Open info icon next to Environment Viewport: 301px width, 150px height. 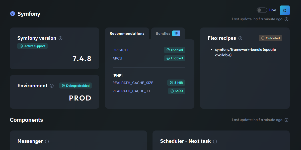[x=52, y=86]
